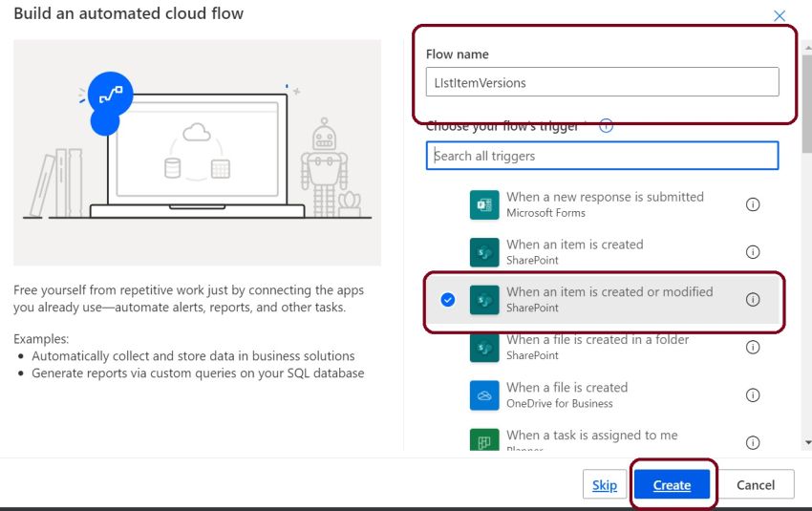Click the Create button

point(672,484)
